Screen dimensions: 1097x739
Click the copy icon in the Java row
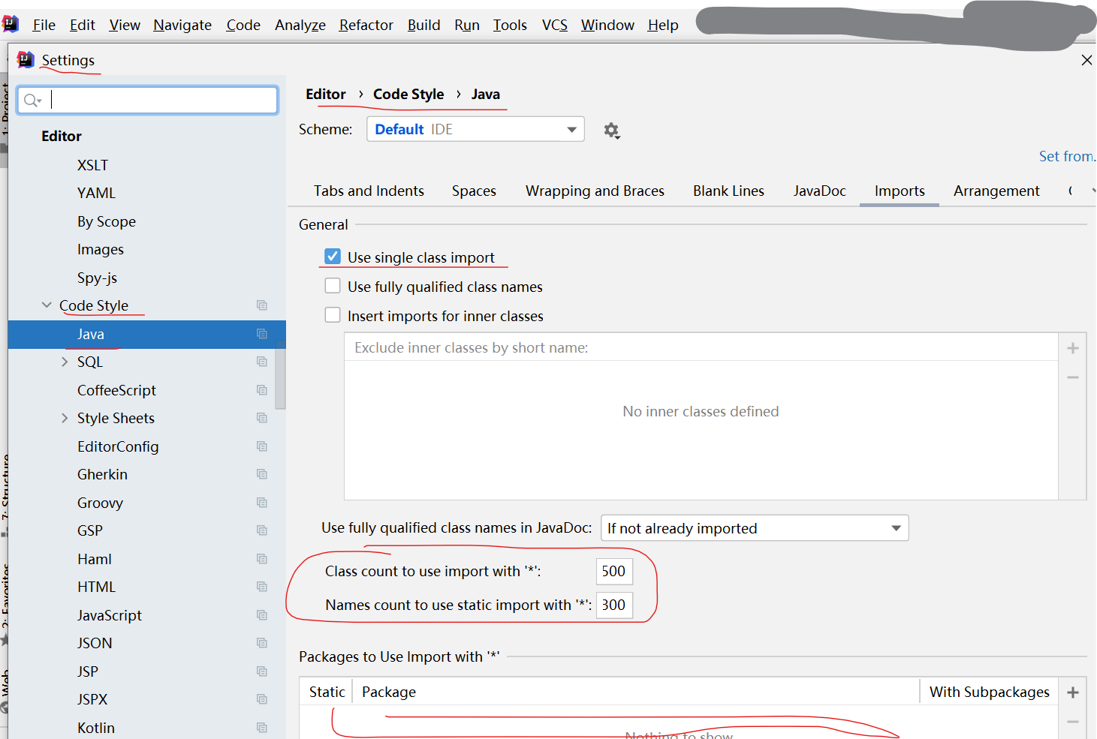coord(262,334)
